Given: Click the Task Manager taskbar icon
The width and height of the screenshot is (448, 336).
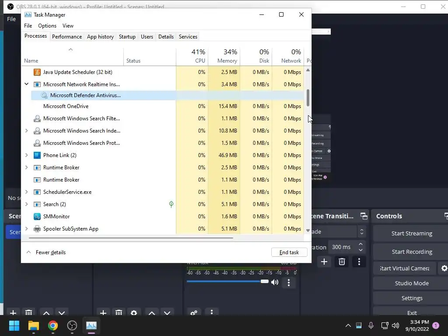Looking at the screenshot, I should point(91,325).
